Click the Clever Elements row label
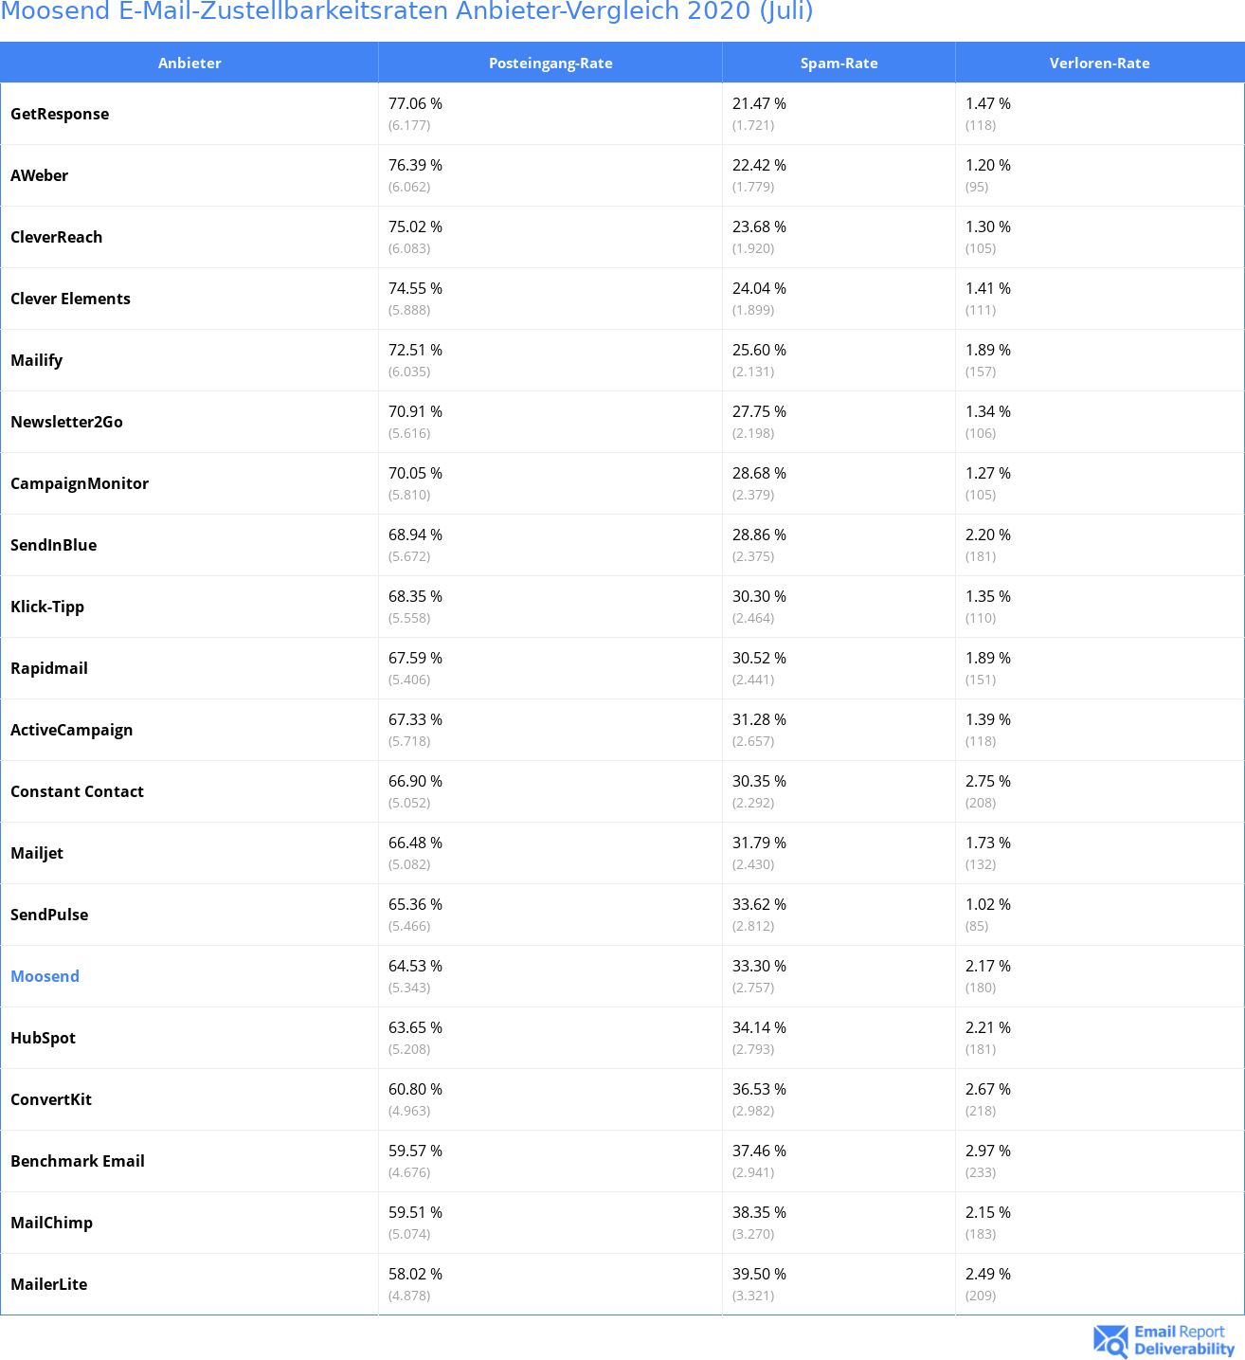The width and height of the screenshot is (1245, 1360). 70,299
